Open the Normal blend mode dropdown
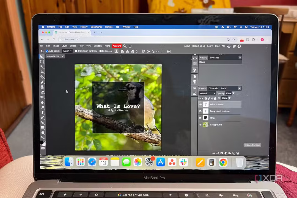The image size is (297, 198). coord(207,94)
